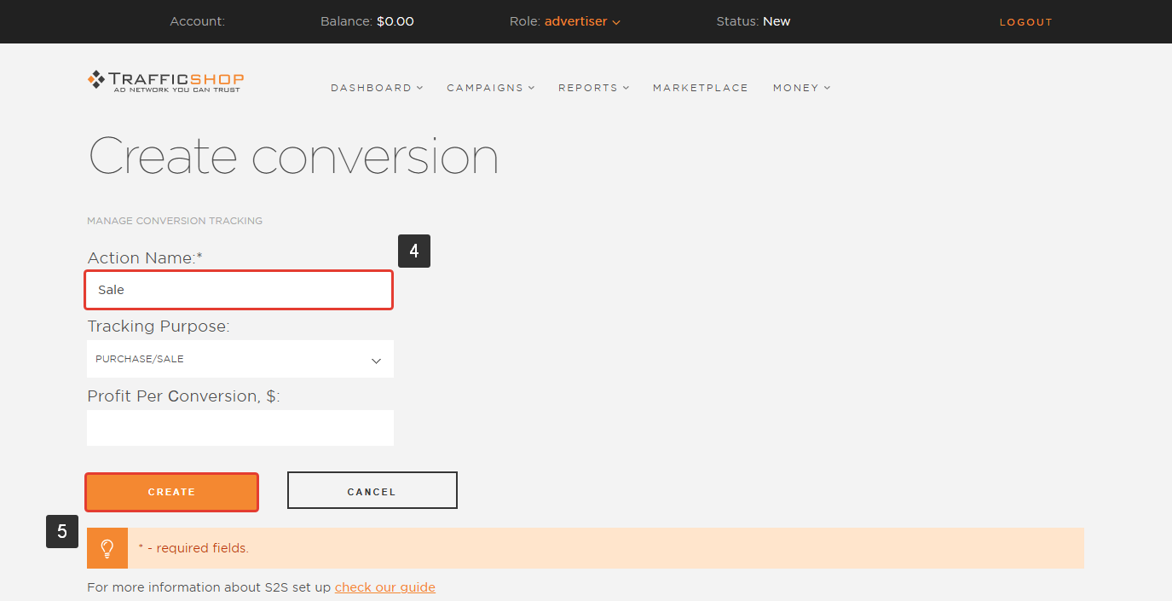Click the Balance $0.00 text
The height and width of the screenshot is (601, 1172).
tap(367, 21)
